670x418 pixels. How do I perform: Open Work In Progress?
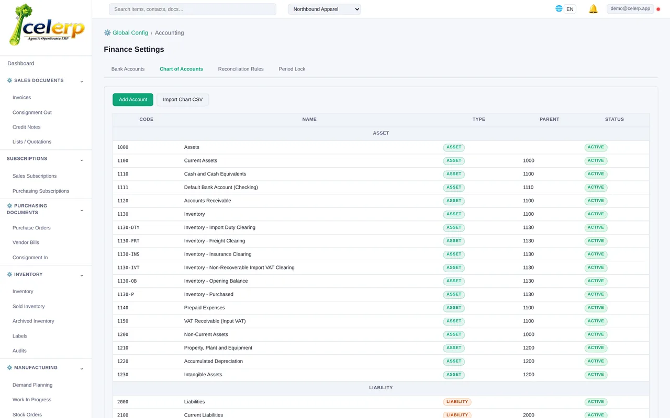32,400
